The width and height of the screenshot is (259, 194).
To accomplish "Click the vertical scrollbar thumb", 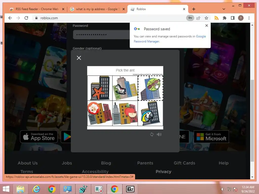I will tap(252, 120).
